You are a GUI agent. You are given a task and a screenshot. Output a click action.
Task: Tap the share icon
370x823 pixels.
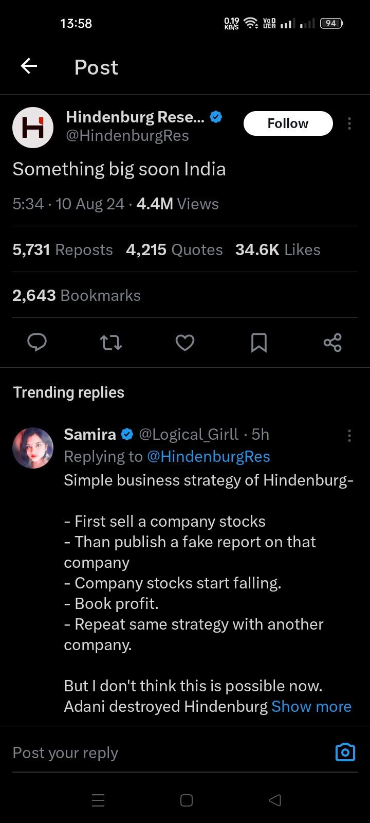[x=332, y=342]
